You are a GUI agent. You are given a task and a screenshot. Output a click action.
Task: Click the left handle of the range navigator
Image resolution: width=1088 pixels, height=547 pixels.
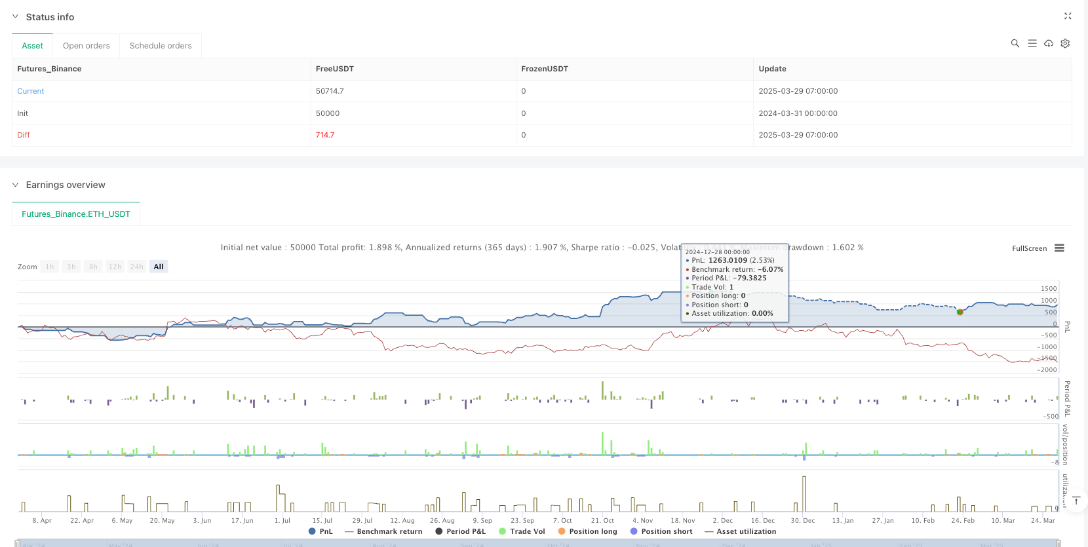click(x=20, y=543)
